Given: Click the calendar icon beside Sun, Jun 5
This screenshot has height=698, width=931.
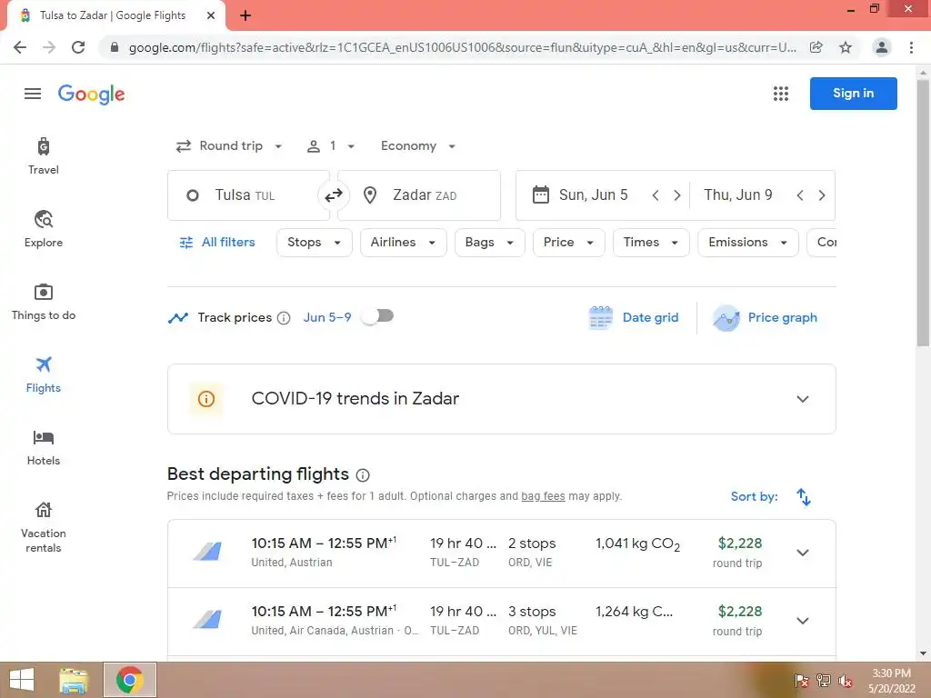Looking at the screenshot, I should click(540, 194).
